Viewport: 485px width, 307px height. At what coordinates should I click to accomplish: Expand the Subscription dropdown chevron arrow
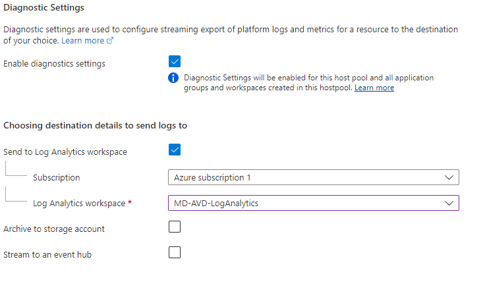[449, 177]
